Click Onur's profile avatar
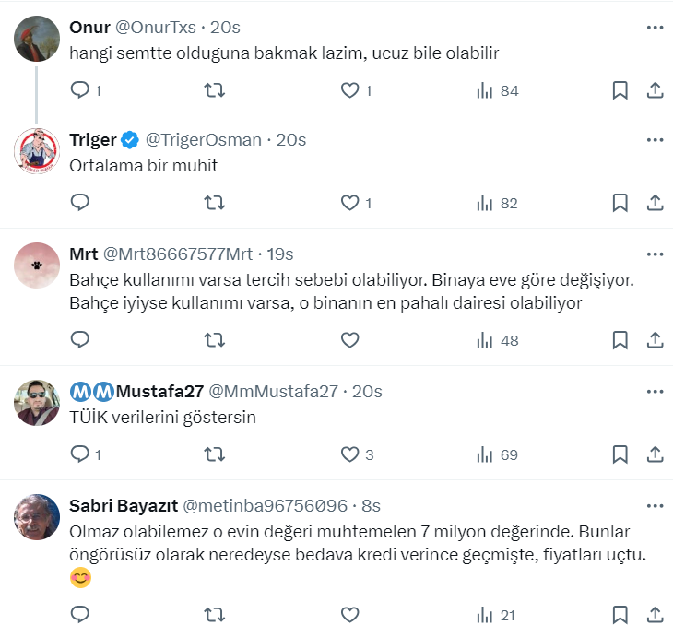Image resolution: width=673 pixels, height=637 pixels. [x=37, y=37]
